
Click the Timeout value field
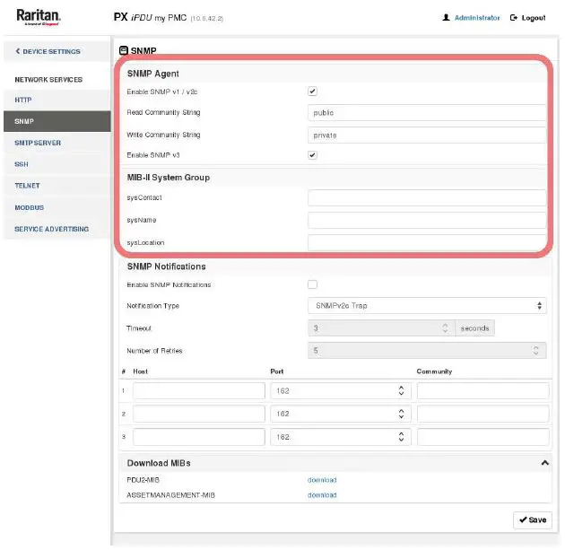[381, 328]
